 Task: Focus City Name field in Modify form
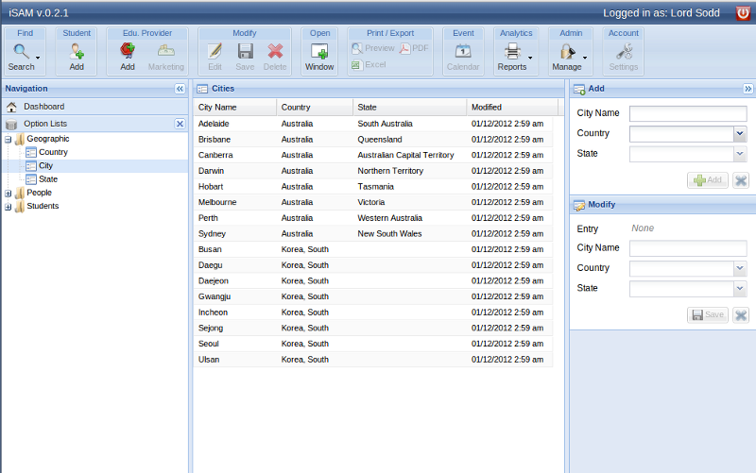coord(688,248)
